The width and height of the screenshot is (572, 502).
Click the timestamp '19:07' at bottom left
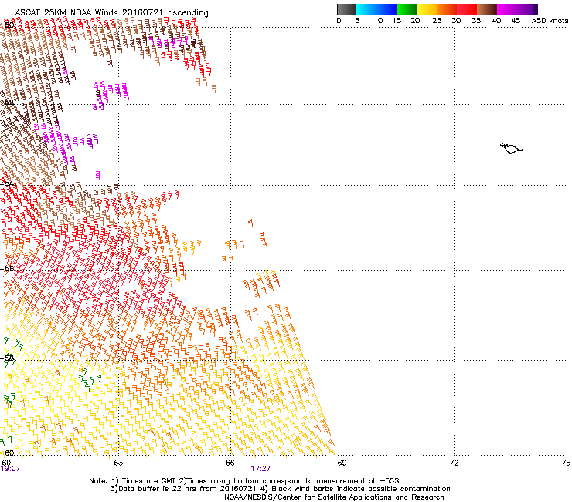10,469
